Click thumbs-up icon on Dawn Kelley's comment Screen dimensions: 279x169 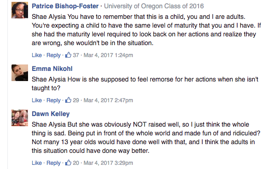point(68,163)
